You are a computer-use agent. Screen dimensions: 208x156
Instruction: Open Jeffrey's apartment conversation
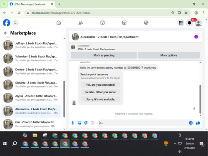pos(31,45)
